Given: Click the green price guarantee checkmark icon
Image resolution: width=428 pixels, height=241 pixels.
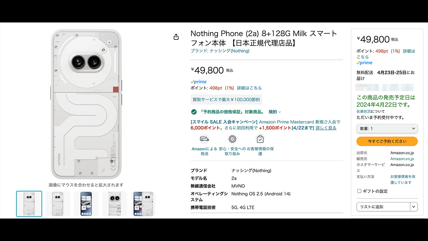Looking at the screenshot, I should 194,112.
